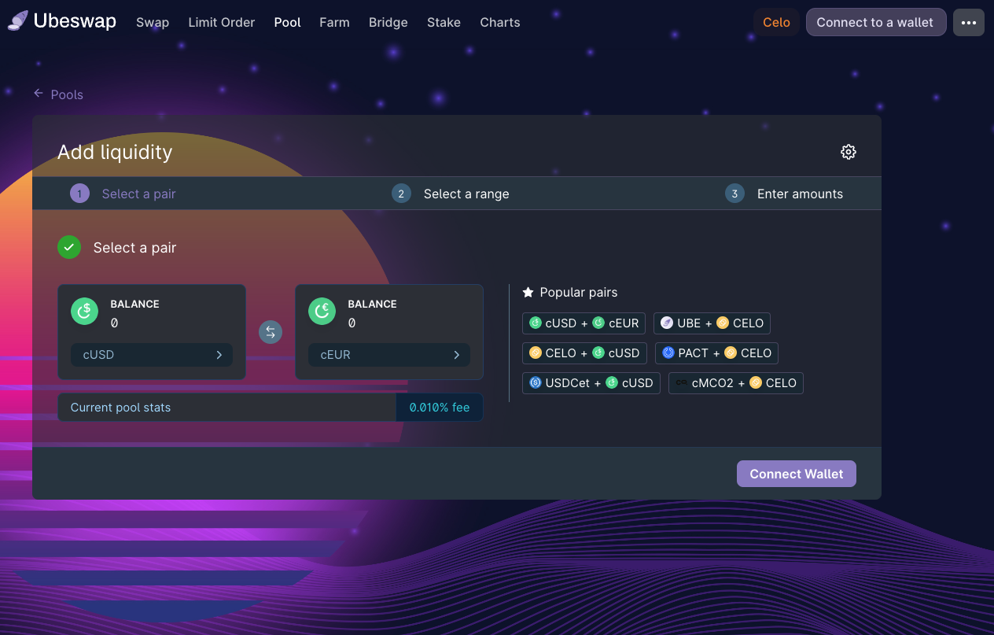
Task: Open the Stake page
Action: click(x=444, y=22)
